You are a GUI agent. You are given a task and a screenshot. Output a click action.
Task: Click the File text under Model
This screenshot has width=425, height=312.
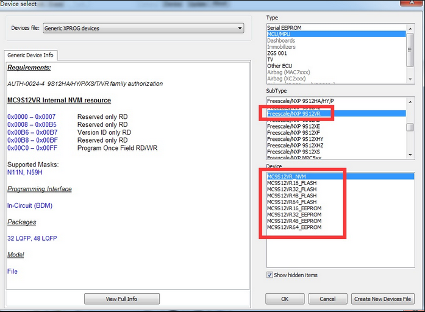(x=12, y=271)
